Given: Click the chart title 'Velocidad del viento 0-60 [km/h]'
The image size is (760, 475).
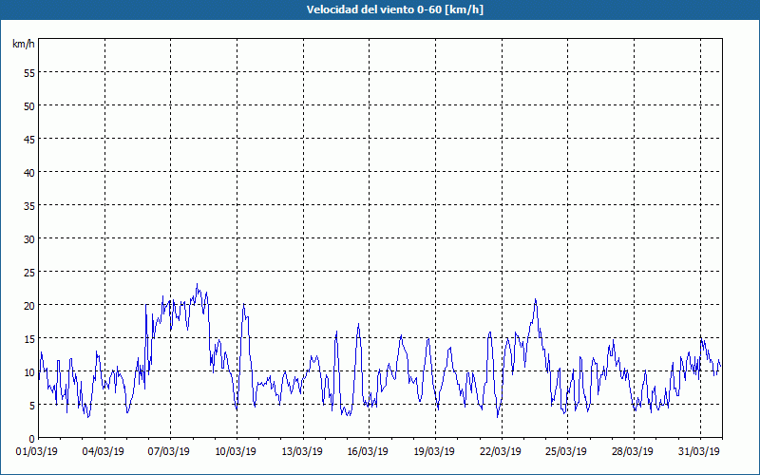Looking at the screenshot, I should [x=395, y=9].
